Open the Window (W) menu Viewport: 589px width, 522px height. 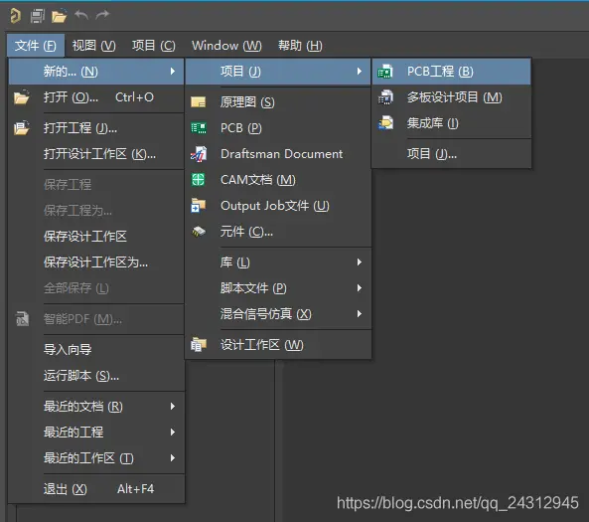[226, 46]
